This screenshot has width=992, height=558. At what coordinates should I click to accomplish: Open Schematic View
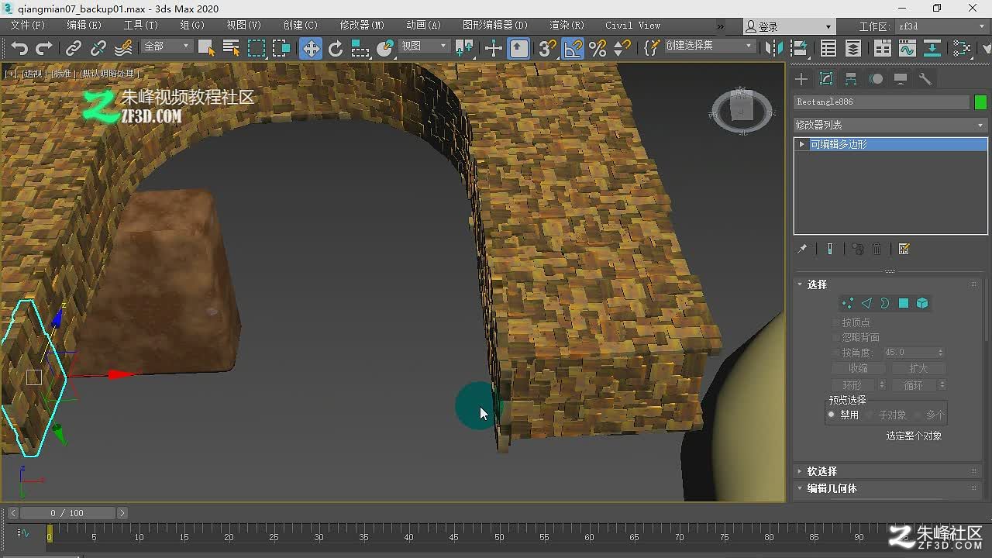pos(932,48)
